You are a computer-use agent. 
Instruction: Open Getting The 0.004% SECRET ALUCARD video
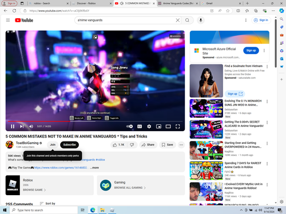click(206, 130)
